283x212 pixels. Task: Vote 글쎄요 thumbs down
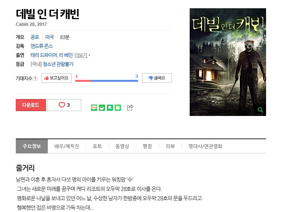click(x=157, y=78)
